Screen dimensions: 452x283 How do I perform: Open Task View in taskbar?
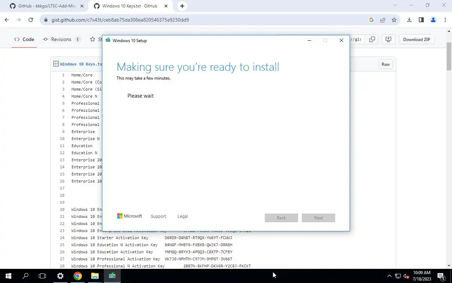(x=42, y=276)
